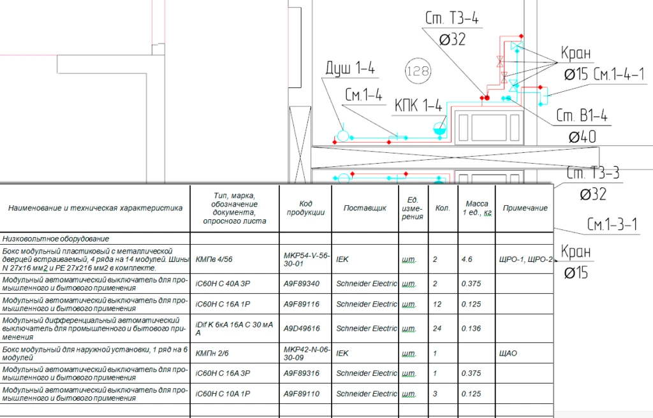
Task: Click the КМПв 4/56 type cell
Action: [214, 260]
